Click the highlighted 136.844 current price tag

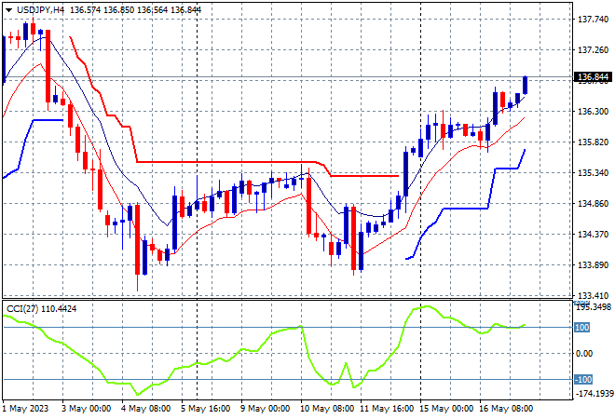click(x=593, y=77)
